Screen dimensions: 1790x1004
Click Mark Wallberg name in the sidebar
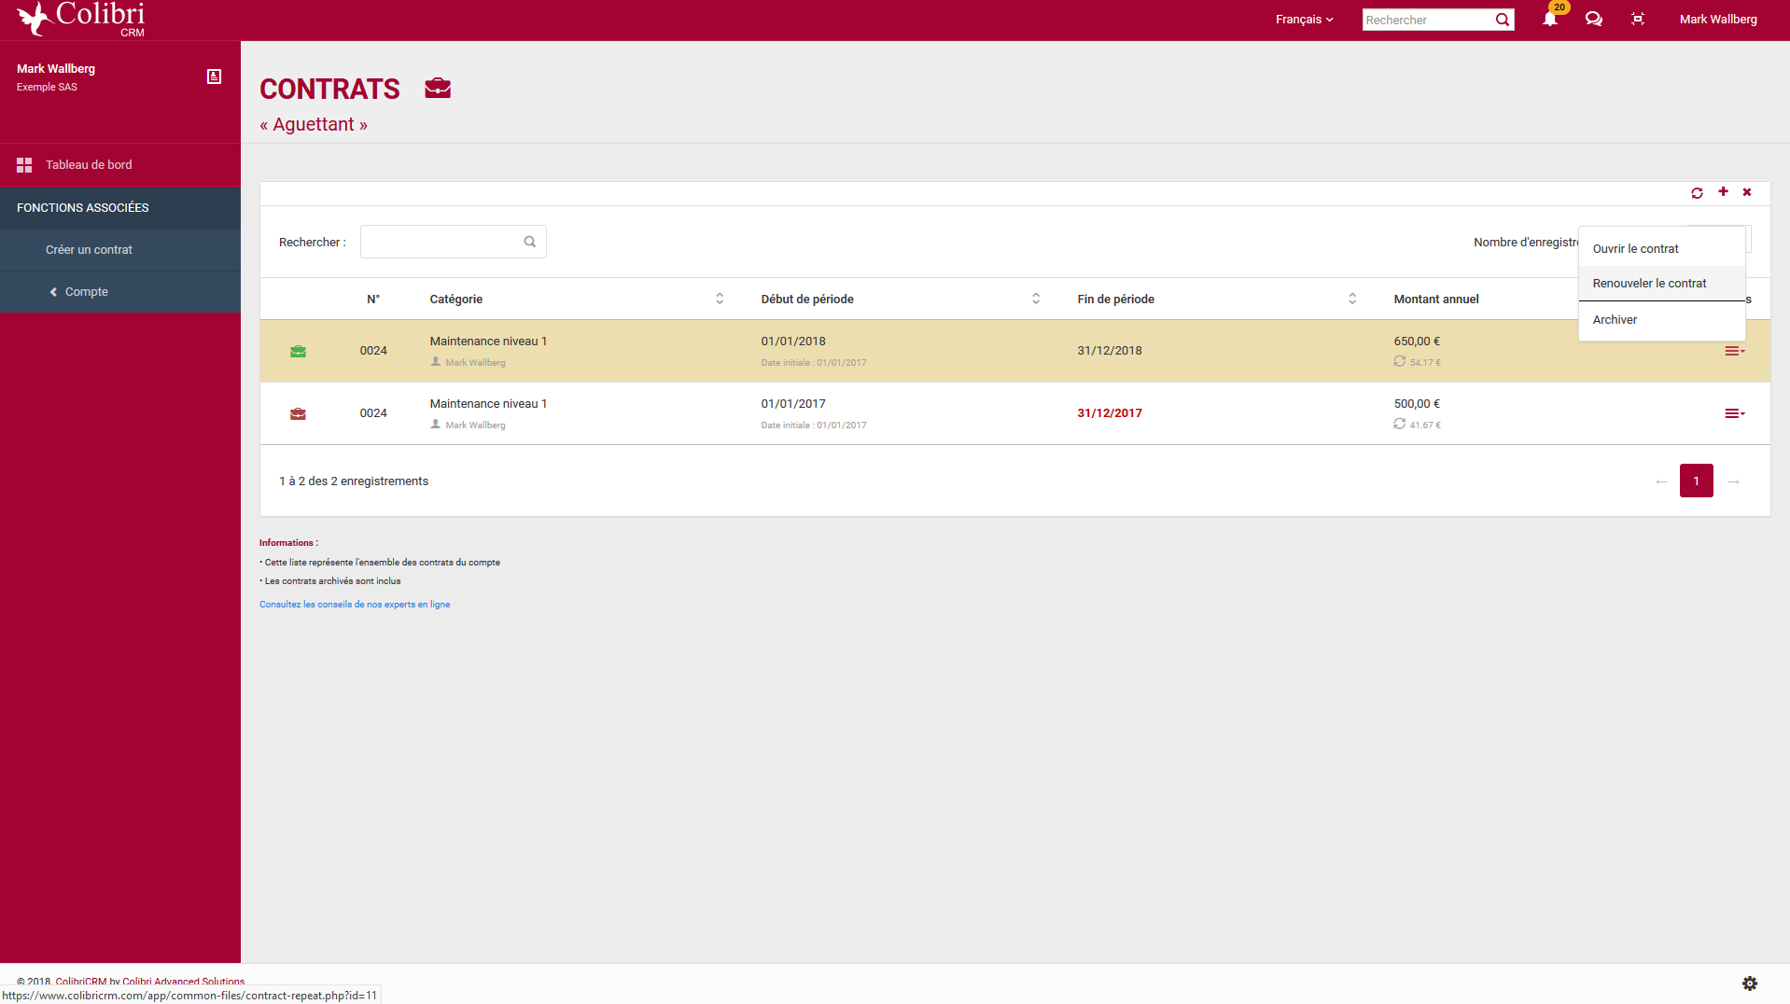coord(56,69)
